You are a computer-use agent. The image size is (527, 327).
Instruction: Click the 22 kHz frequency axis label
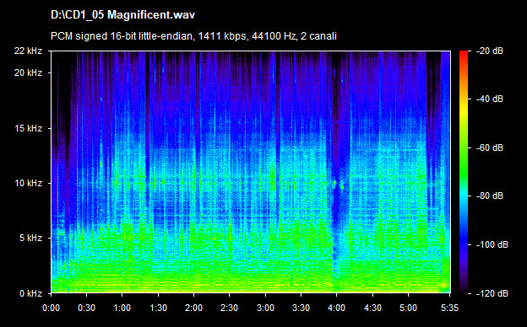coord(28,51)
